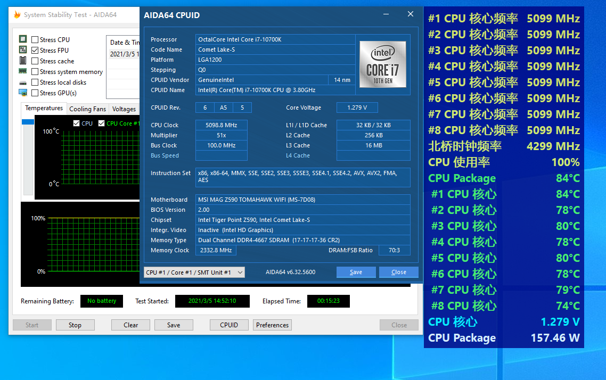The height and width of the screenshot is (380, 606).
Task: Toggle the CPU graph checkbox
Action: click(x=77, y=123)
